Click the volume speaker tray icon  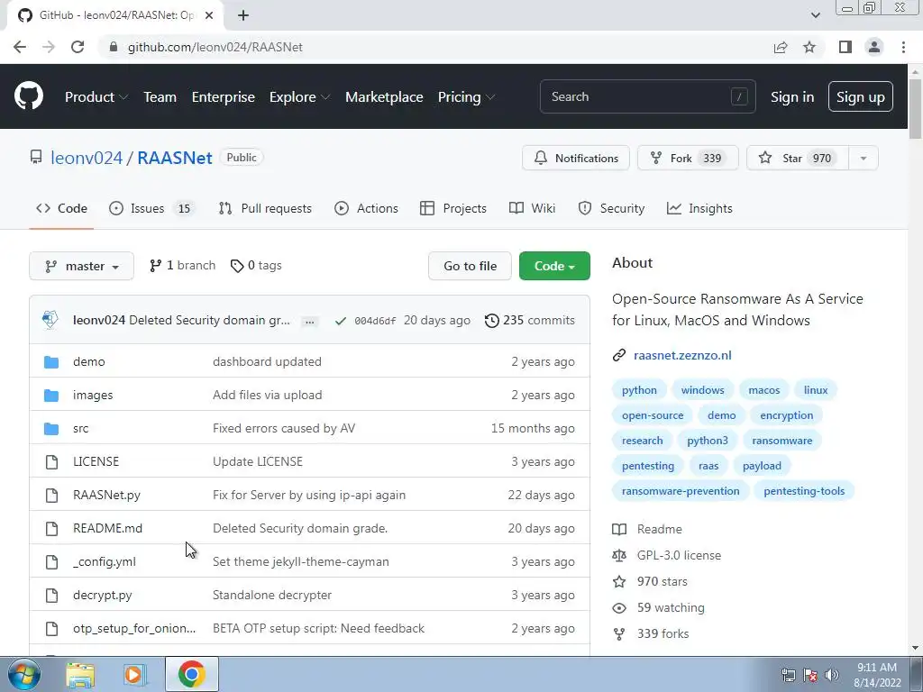point(831,675)
